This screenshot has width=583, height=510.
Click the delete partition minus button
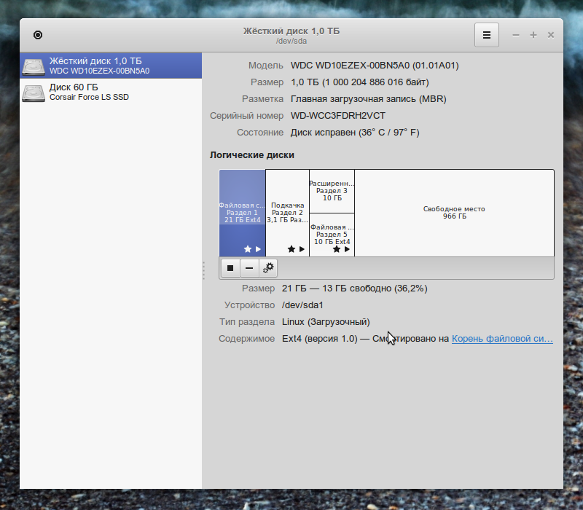[x=249, y=268]
